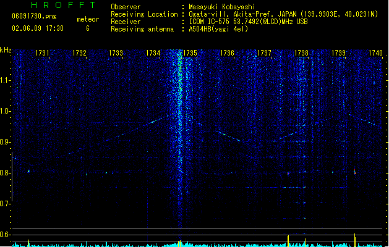The image size is (389, 247).
Task: Click the 1731 time marker
Action: tap(42, 53)
